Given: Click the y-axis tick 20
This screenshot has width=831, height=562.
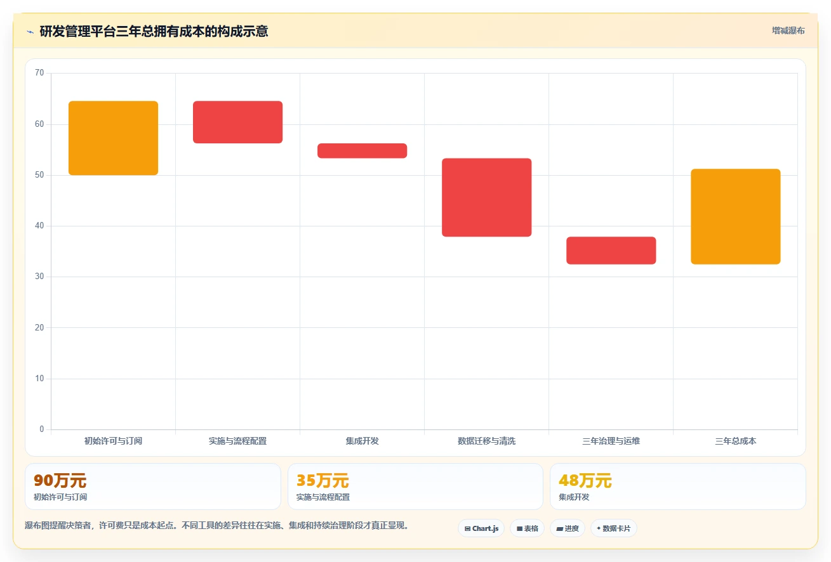Looking at the screenshot, I should coord(39,327).
